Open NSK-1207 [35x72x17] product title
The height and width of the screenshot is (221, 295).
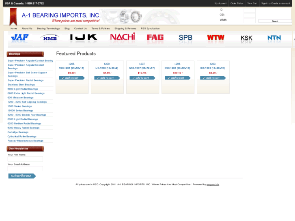(x=142, y=68)
